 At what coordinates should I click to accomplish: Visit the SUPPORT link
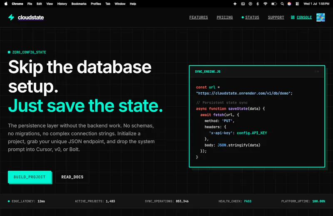pyautogui.click(x=276, y=17)
